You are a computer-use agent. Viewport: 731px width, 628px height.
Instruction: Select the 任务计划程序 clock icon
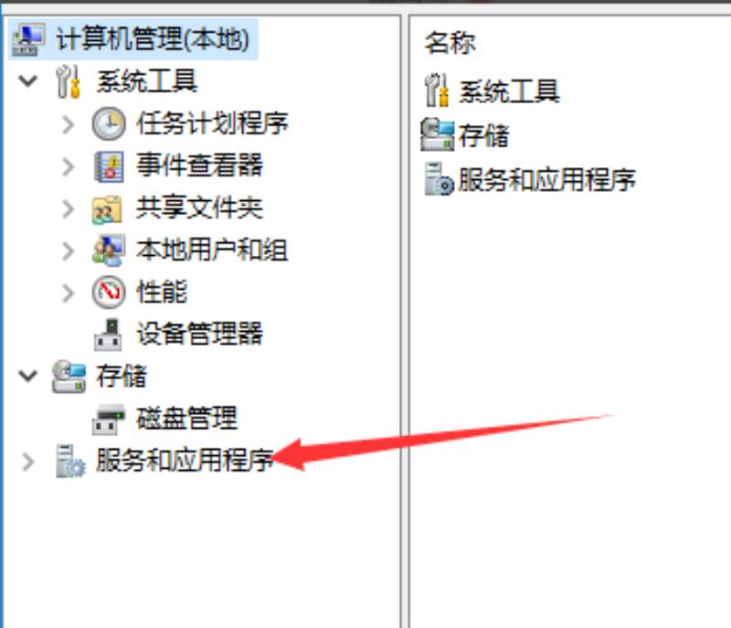point(109,124)
